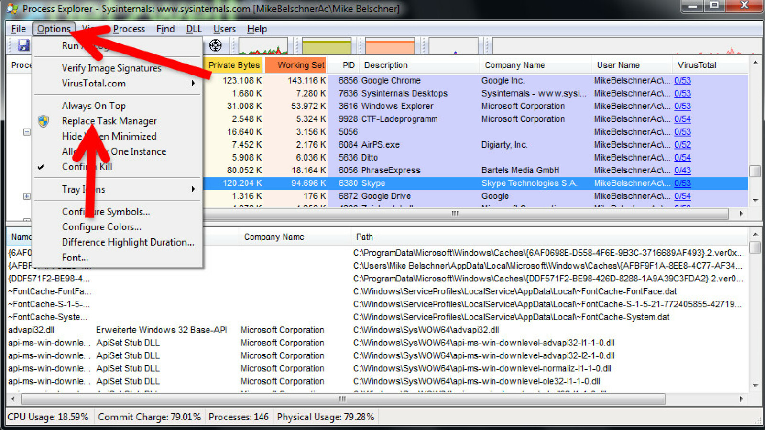The height and width of the screenshot is (430, 765).
Task: Open the I/O activity graph
Action: pyautogui.click(x=453, y=46)
